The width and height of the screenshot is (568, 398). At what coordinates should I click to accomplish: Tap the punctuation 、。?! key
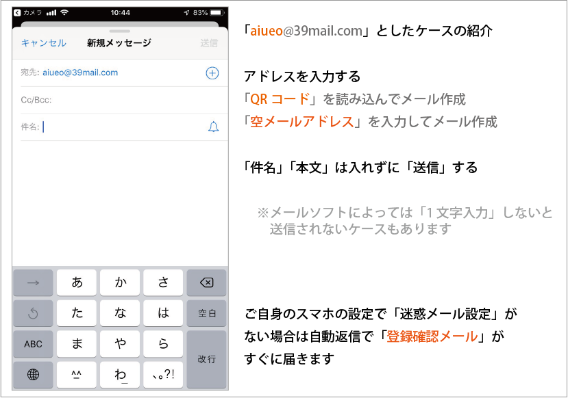coord(163,374)
